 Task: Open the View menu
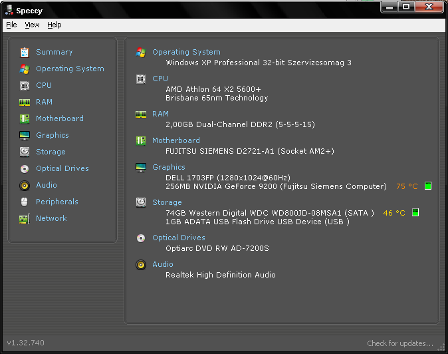pos(32,25)
